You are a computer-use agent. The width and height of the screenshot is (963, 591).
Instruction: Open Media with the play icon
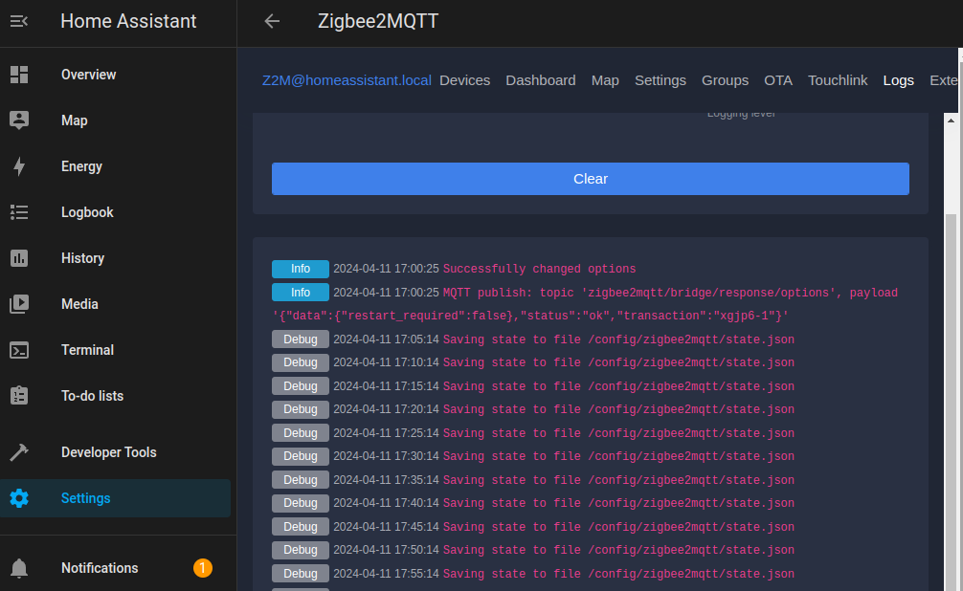19,303
